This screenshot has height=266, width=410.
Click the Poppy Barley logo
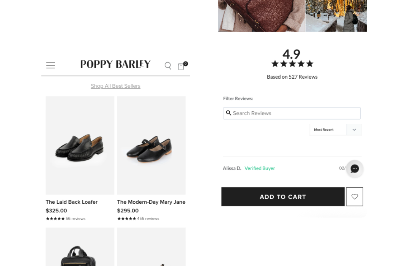coord(115,65)
